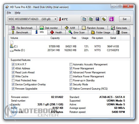Screen dimensions: 139x124
Task: Toggle the Security Mode checkbox
Action: pyautogui.click(x=71, y=84)
